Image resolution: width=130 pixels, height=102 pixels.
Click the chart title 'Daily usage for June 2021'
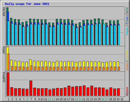[27, 4]
